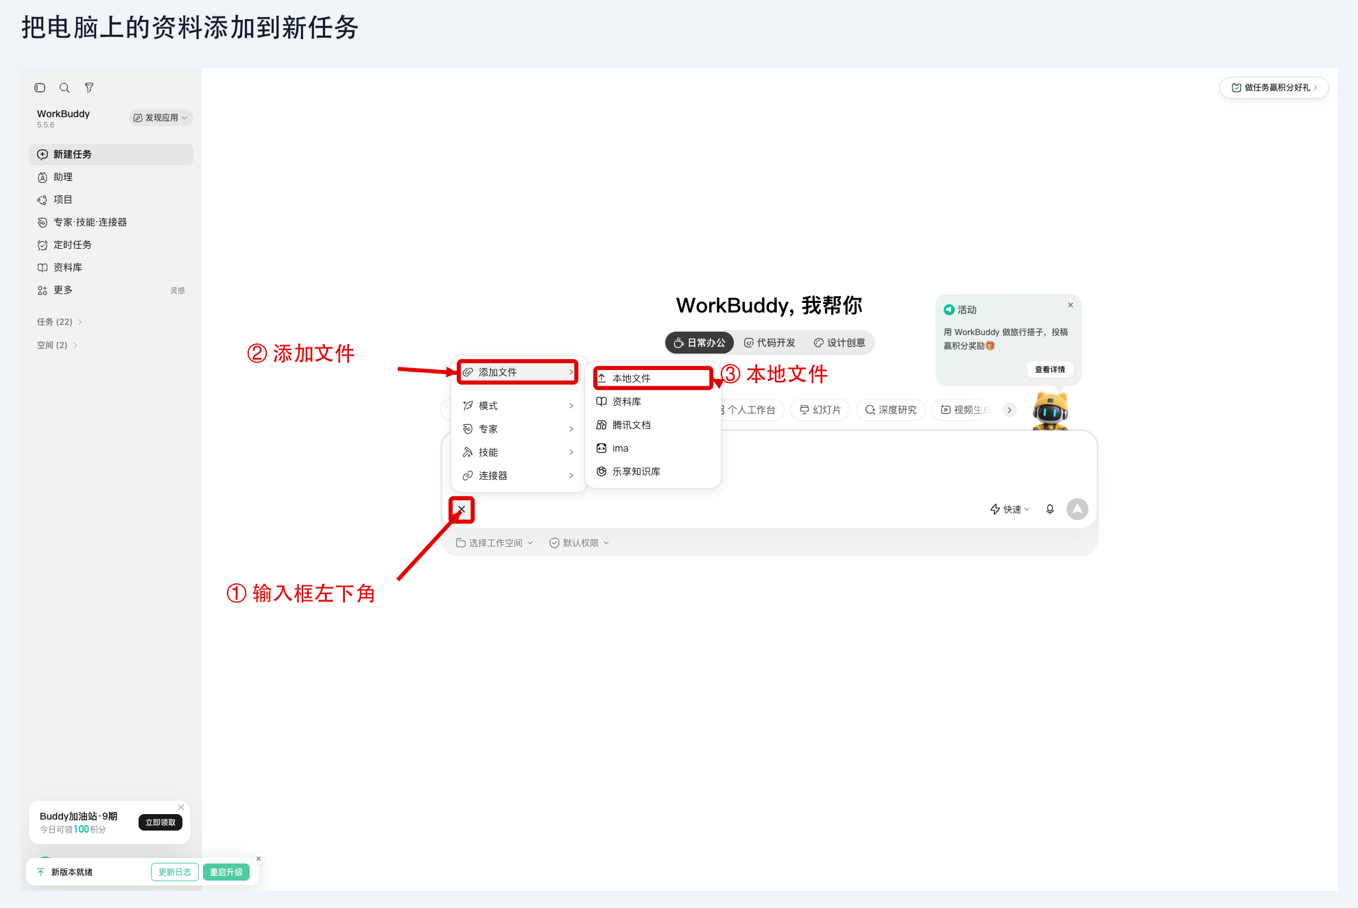Open 资料库 in sidebar

[x=111, y=267]
